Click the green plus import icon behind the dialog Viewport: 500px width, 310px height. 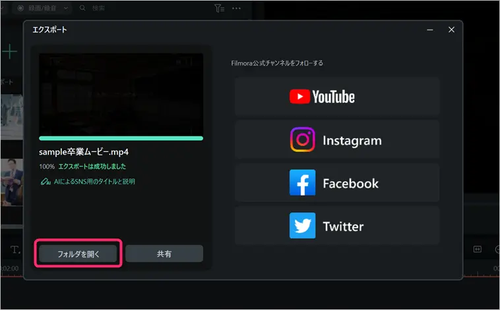10,51
